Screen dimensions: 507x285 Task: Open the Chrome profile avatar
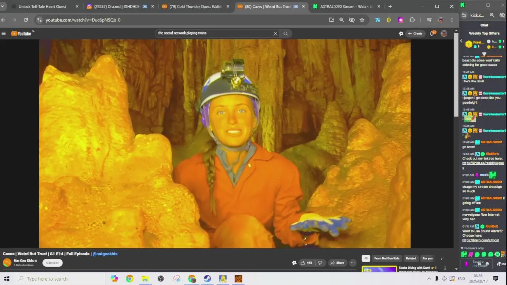(440, 20)
